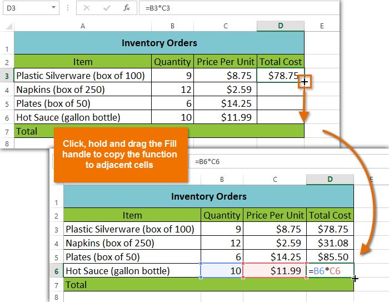389x302 pixels.
Task: Select Plastic Silverware cell in top sheet
Action: tap(83, 76)
